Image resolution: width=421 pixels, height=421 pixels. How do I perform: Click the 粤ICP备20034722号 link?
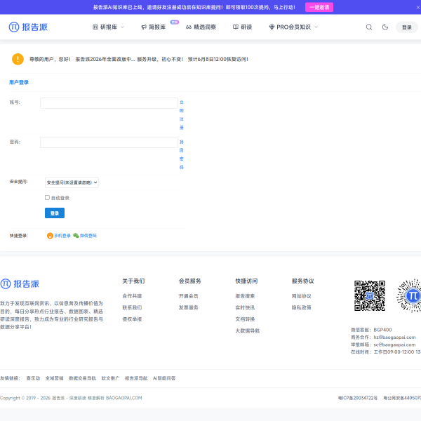click(x=358, y=398)
